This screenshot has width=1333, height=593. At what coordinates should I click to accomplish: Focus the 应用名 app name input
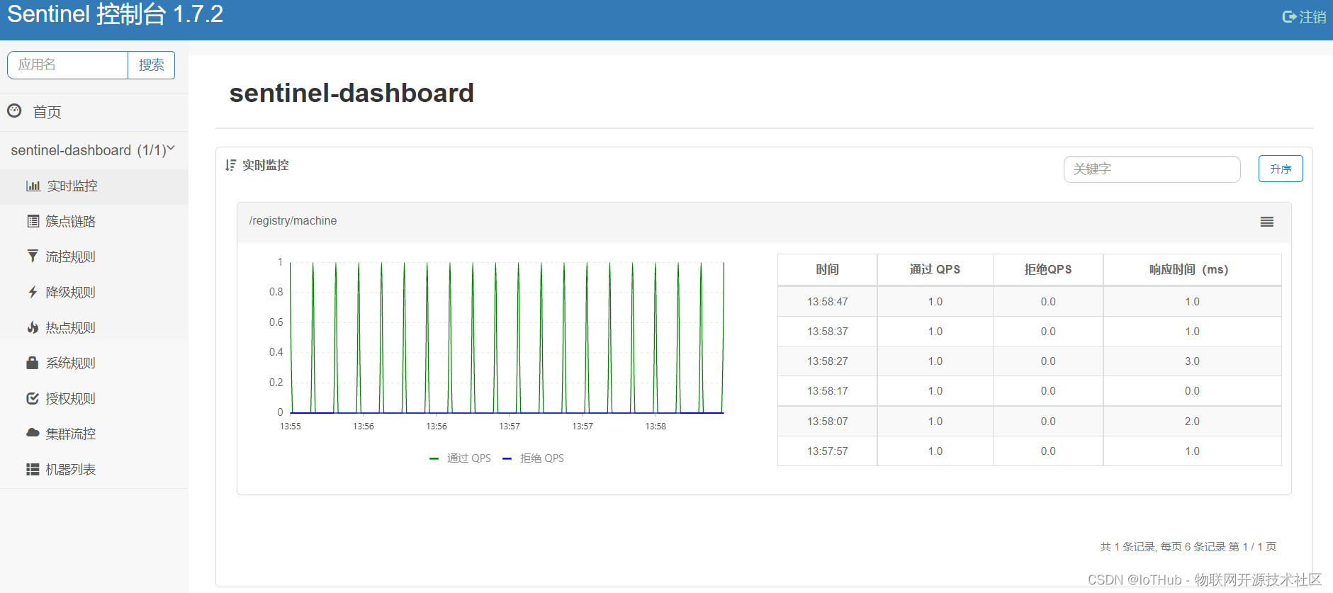(x=67, y=65)
